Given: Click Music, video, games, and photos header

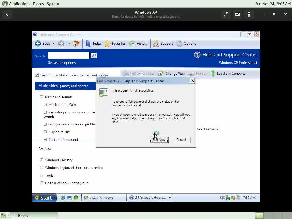Looking at the screenshot, I should [x=65, y=86].
